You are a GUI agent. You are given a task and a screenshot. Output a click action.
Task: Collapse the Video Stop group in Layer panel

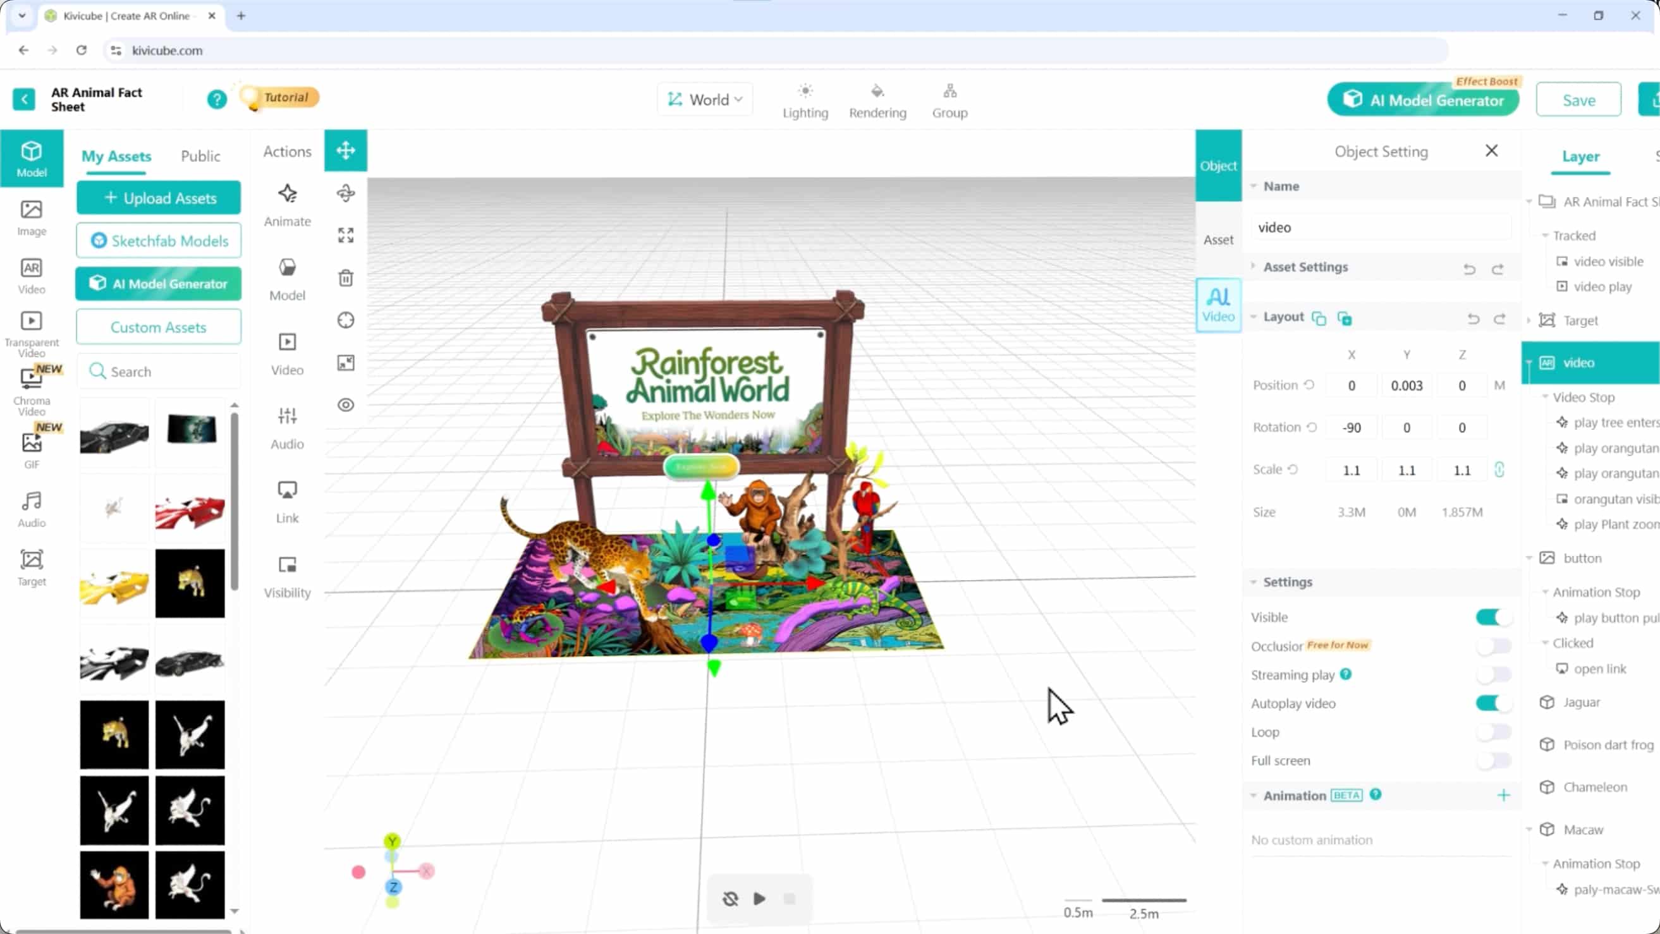click(1545, 397)
